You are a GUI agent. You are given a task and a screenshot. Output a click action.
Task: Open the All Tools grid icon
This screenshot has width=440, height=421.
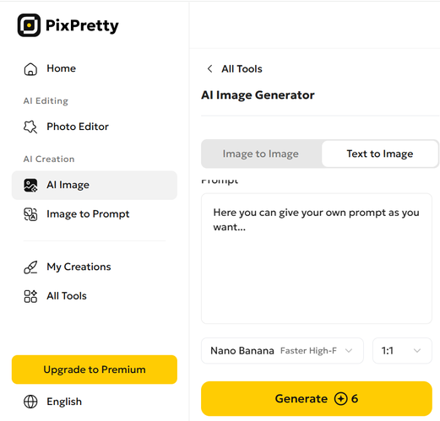point(30,296)
